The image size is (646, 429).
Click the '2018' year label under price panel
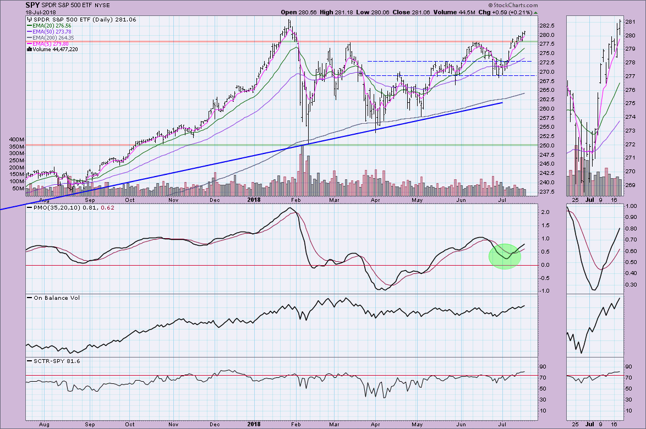pos(254,200)
